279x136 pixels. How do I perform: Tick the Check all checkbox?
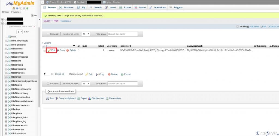pyautogui.click(x=52, y=74)
